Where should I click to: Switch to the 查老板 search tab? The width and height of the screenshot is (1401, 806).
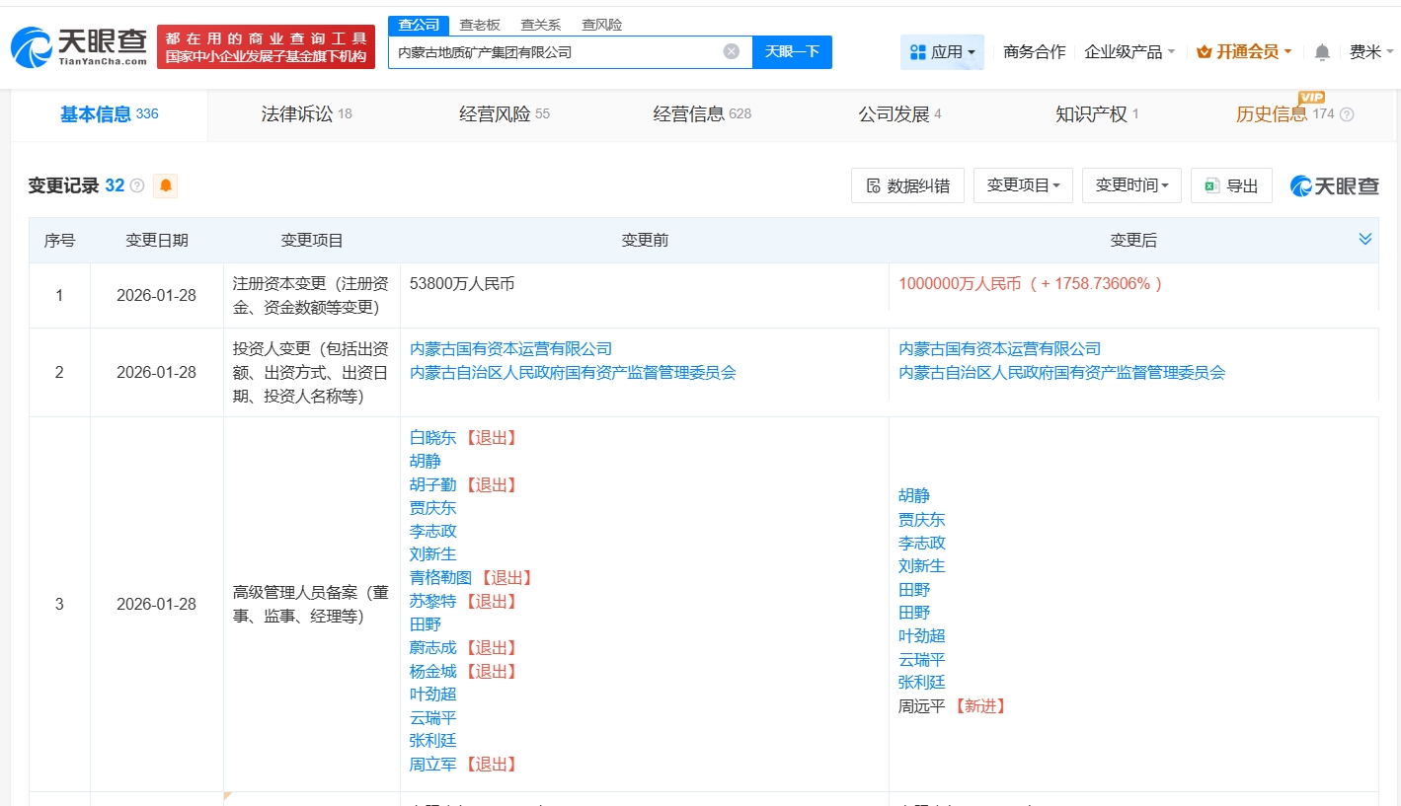[480, 25]
